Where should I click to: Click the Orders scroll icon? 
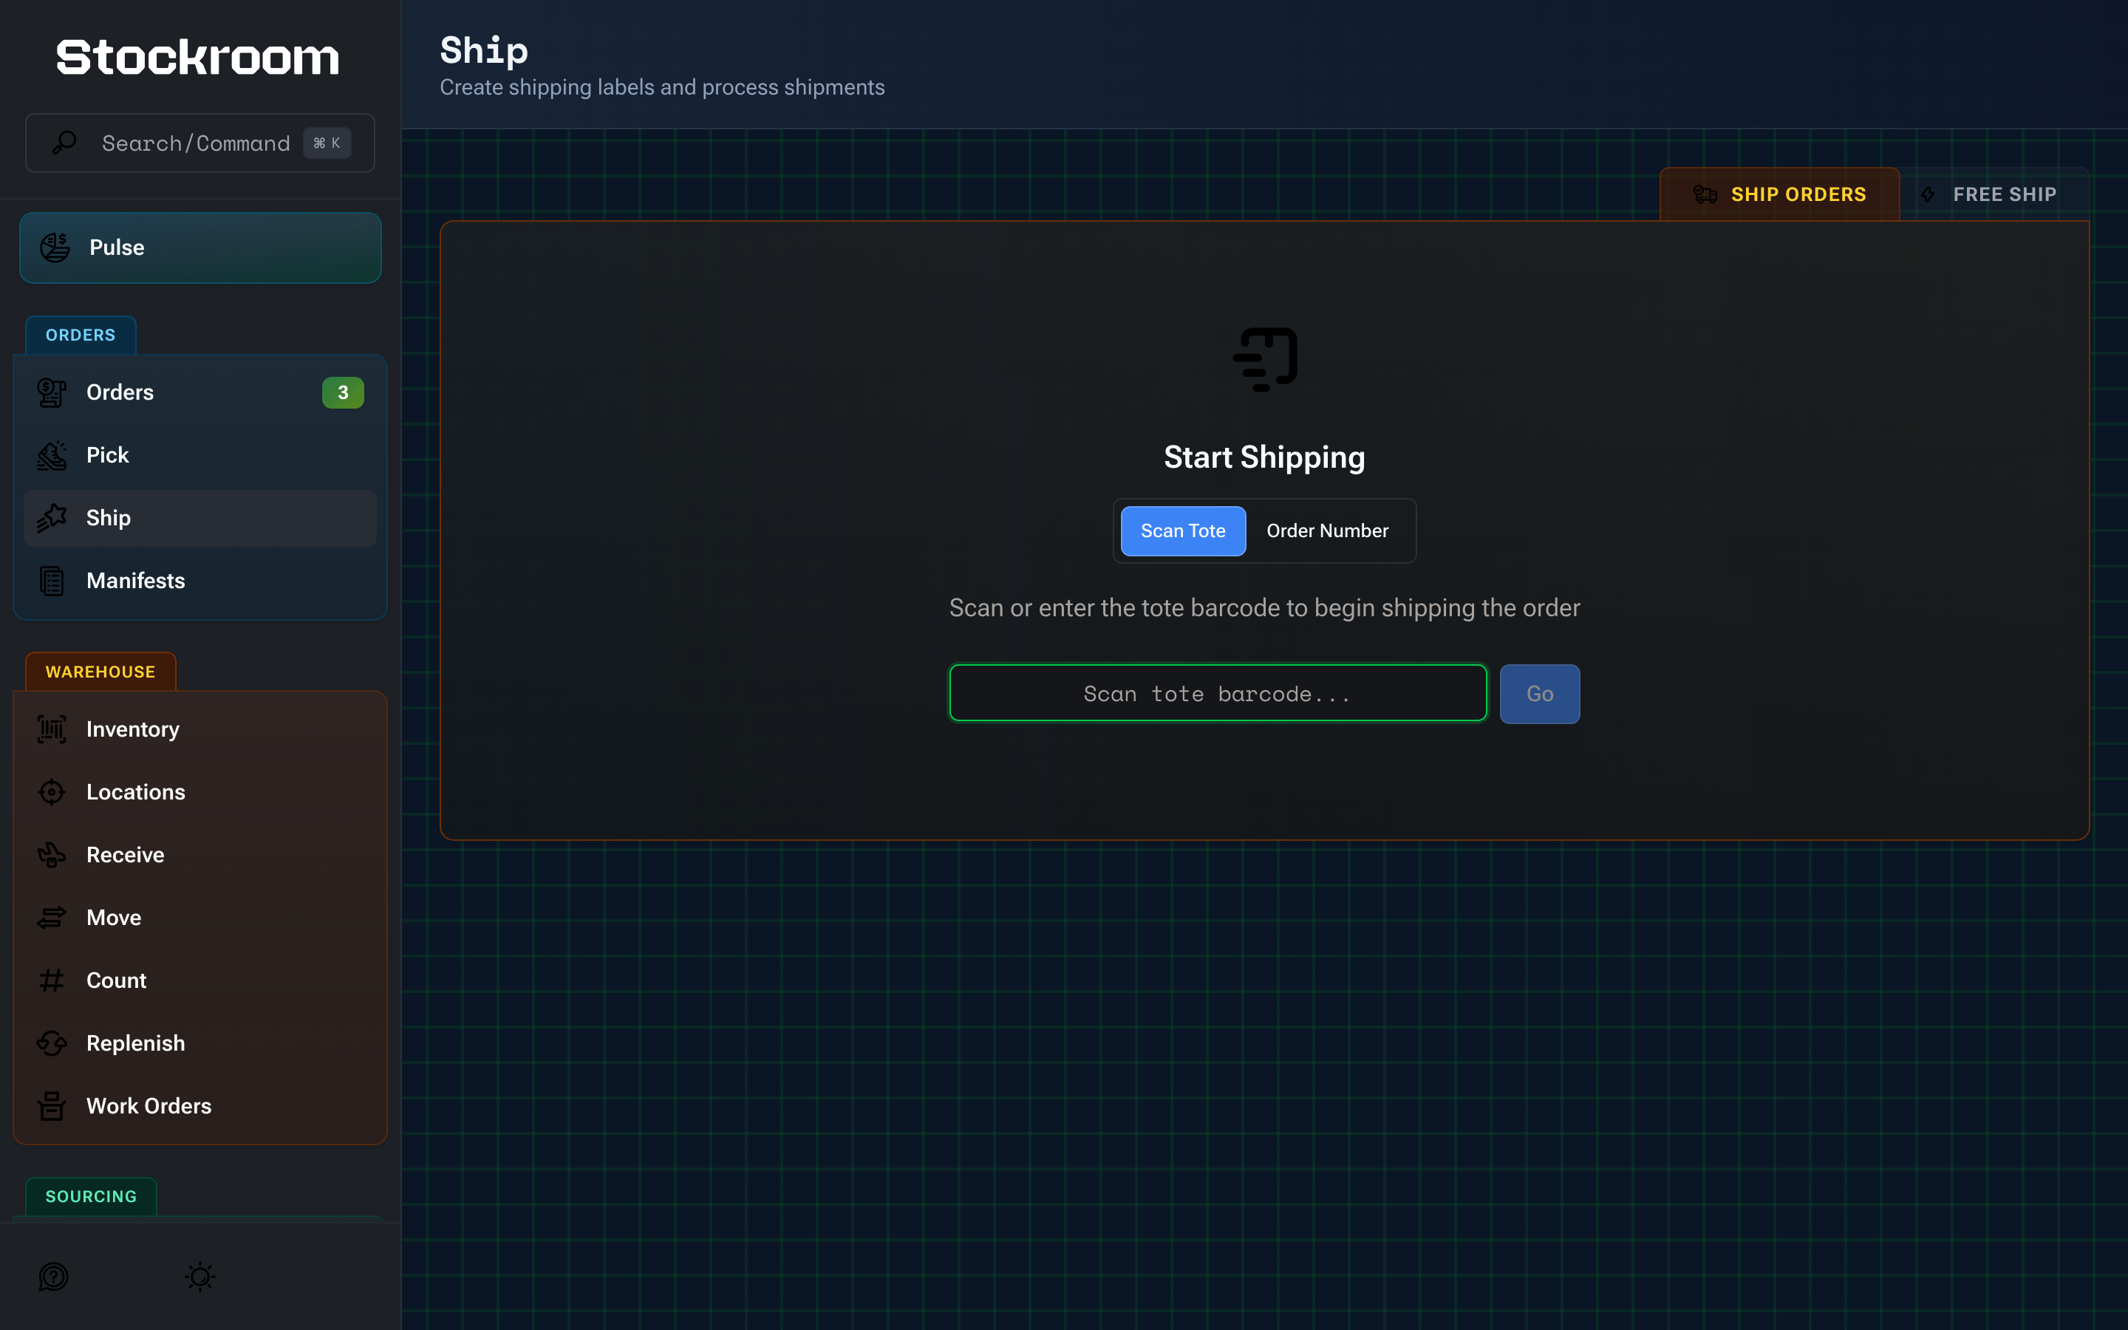click(52, 392)
